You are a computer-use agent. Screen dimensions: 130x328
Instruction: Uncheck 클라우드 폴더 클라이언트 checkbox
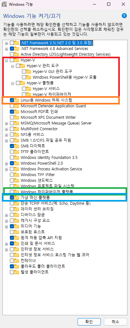[x=12, y=267]
